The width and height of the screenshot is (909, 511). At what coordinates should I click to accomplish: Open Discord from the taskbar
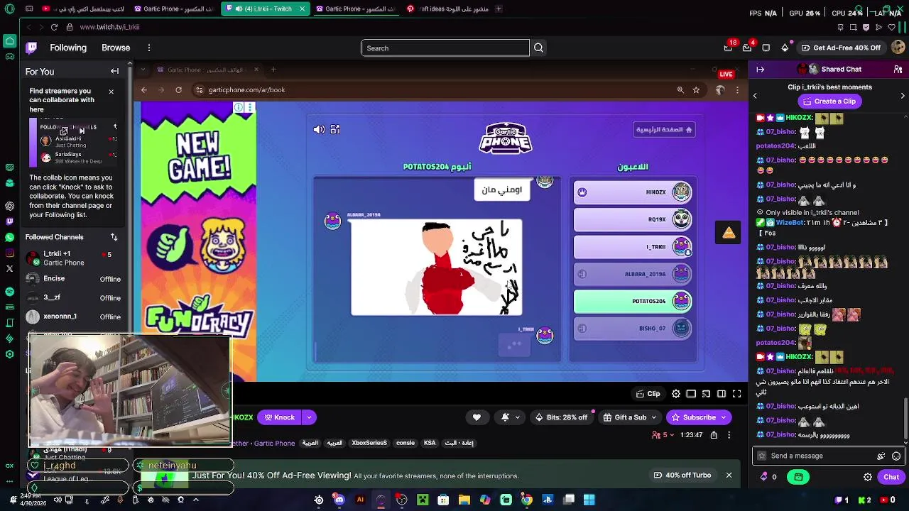point(339,500)
